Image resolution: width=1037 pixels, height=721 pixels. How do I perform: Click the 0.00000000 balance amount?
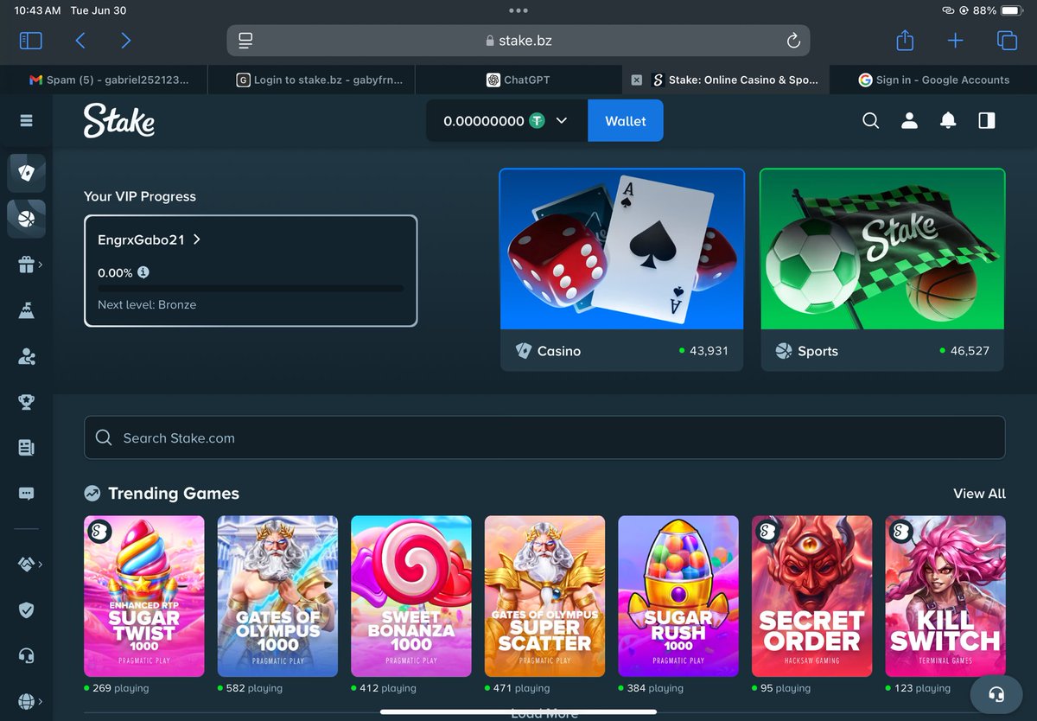coord(484,121)
